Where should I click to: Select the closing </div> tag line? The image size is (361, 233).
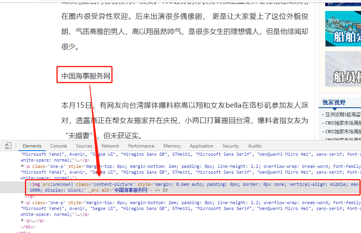[28, 226]
